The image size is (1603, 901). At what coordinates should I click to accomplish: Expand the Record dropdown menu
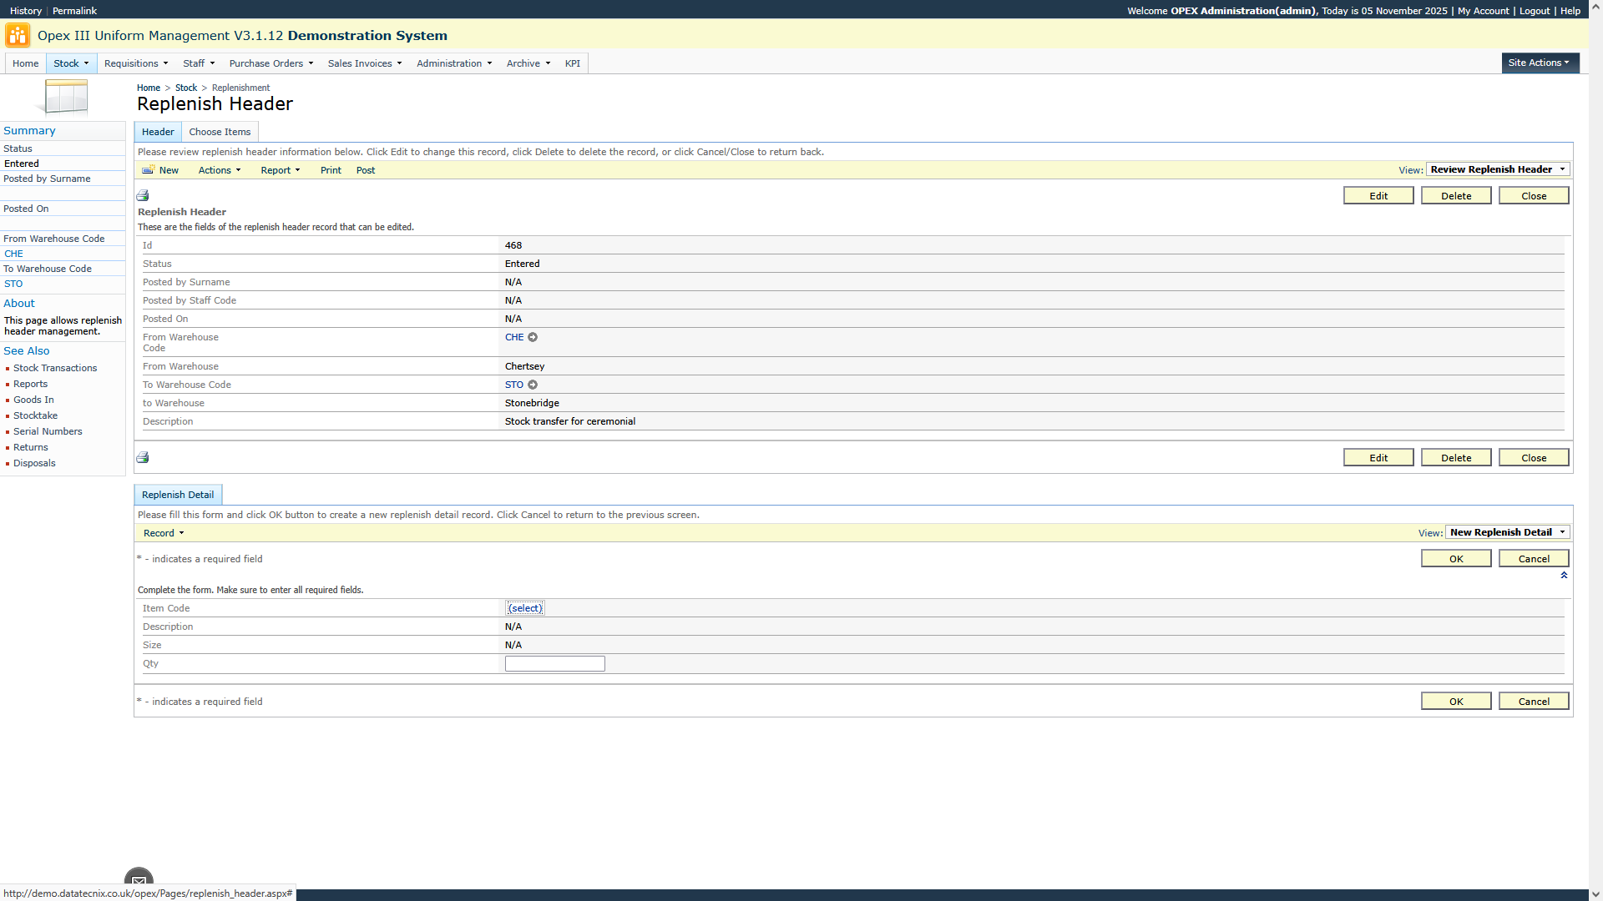click(164, 533)
